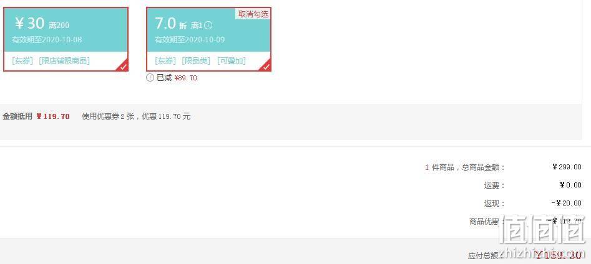
Task: Click the [东券] tag on 7.0折 coupon
Action: pos(165,61)
